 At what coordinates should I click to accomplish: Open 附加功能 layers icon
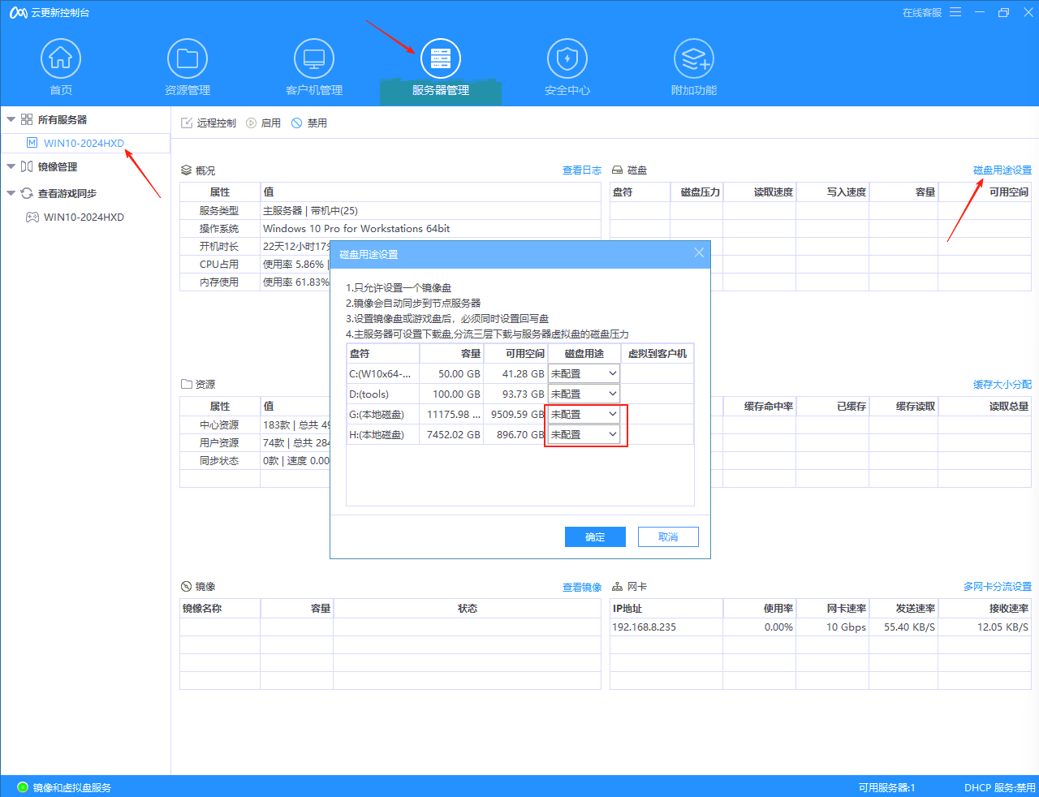[x=694, y=59]
